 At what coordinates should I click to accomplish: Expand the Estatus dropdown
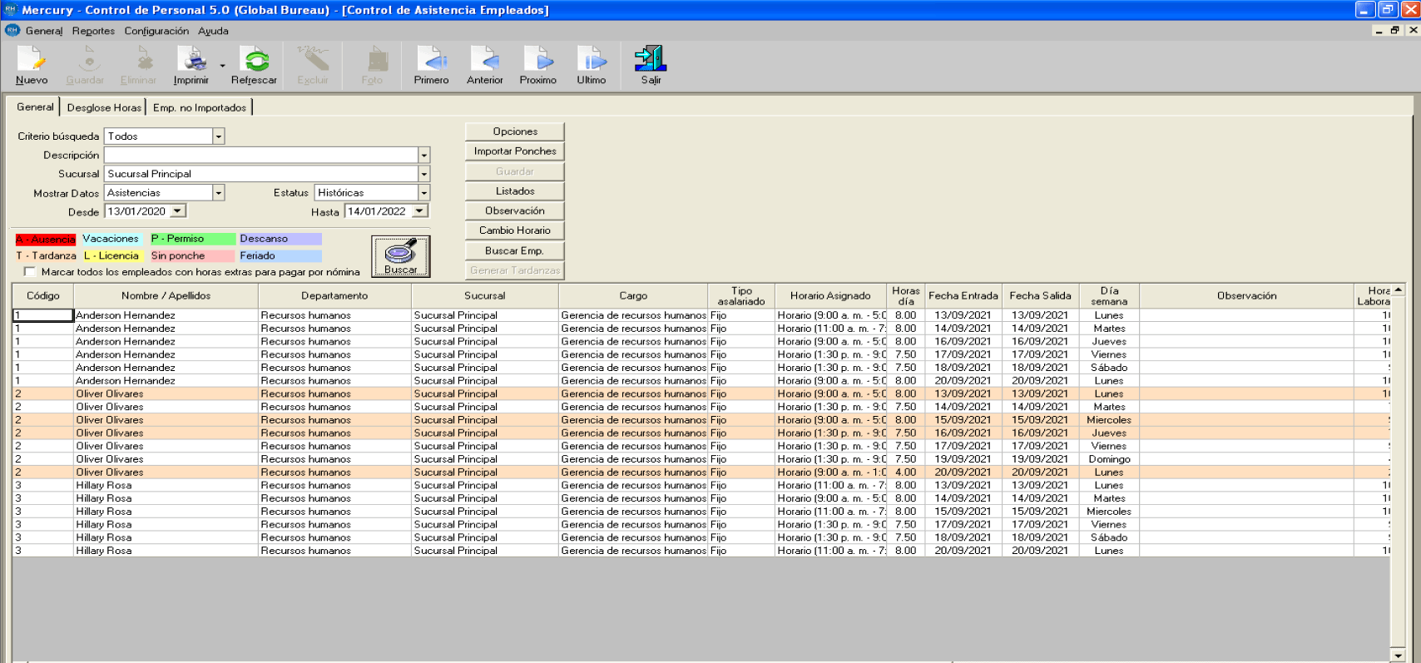pos(424,193)
